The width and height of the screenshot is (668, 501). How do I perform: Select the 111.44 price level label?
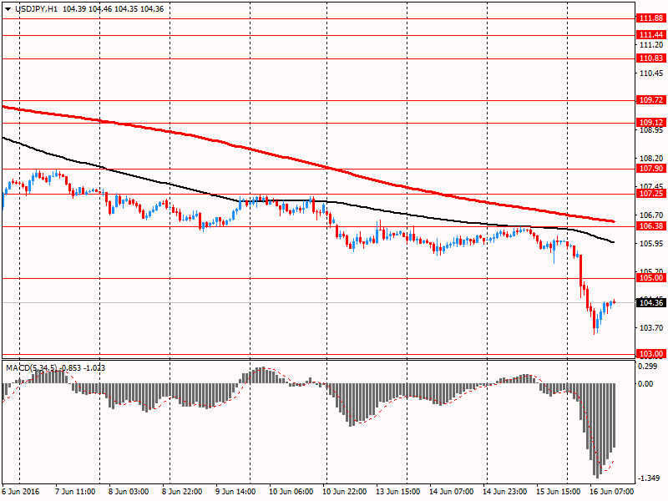click(651, 35)
